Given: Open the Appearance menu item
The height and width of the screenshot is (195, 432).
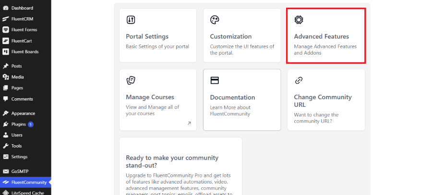Looking at the screenshot, I should click(25, 114).
